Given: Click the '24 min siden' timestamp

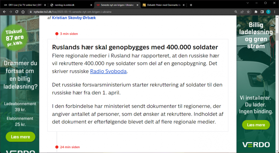Looking at the screenshot, I should [70, 147].
